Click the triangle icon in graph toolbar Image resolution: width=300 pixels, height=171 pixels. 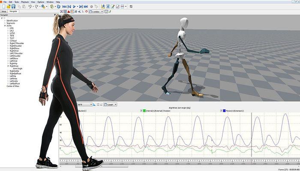[94, 105]
